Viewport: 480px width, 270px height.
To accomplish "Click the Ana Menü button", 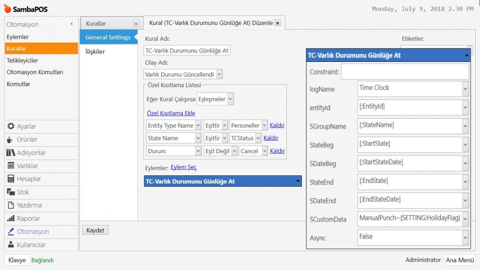I will tap(459, 260).
